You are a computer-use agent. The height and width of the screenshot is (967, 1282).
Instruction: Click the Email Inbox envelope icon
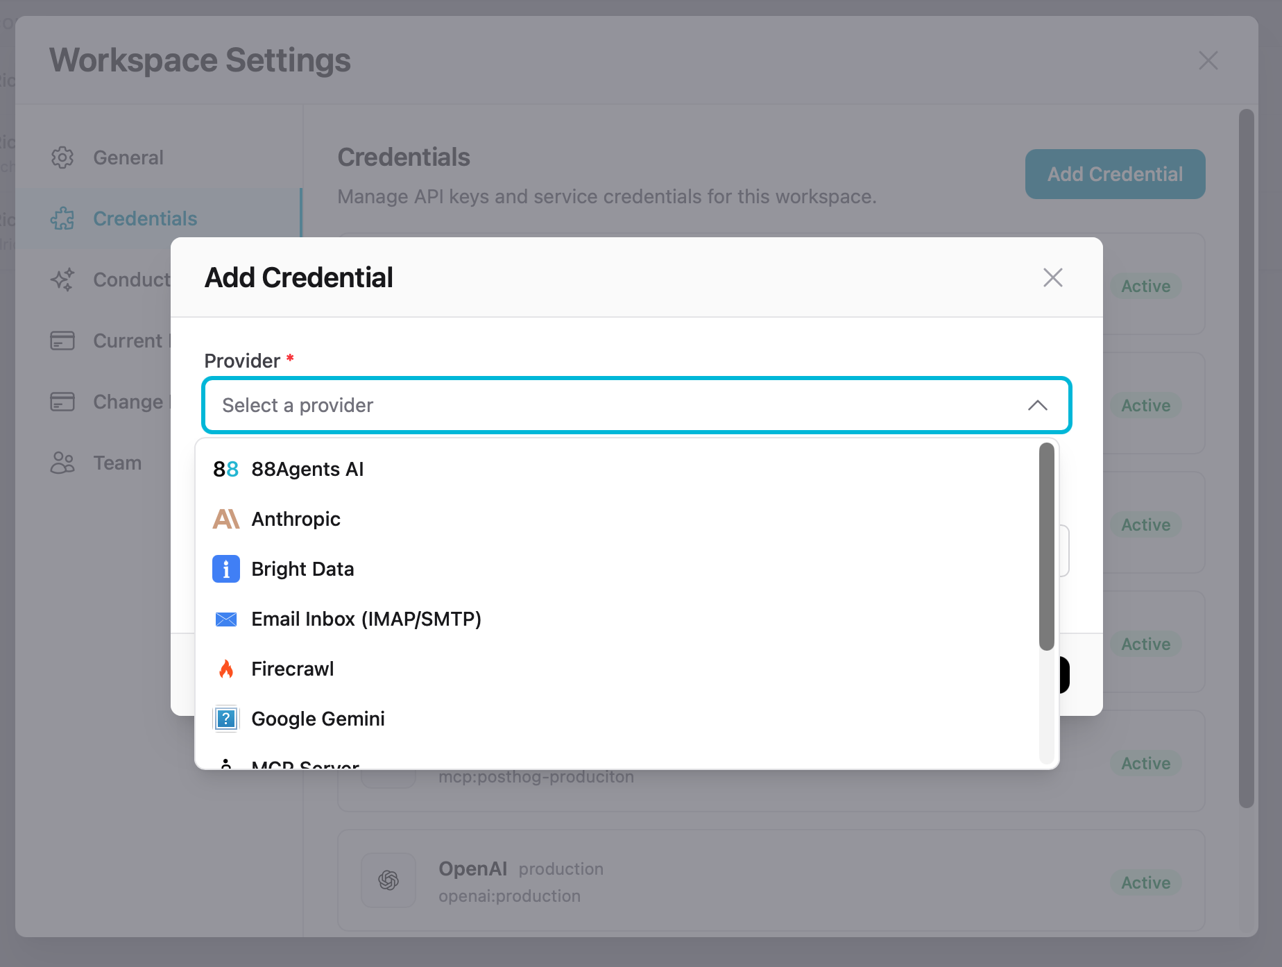tap(225, 619)
